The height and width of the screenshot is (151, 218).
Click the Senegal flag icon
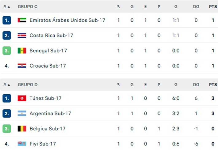click(x=22, y=51)
